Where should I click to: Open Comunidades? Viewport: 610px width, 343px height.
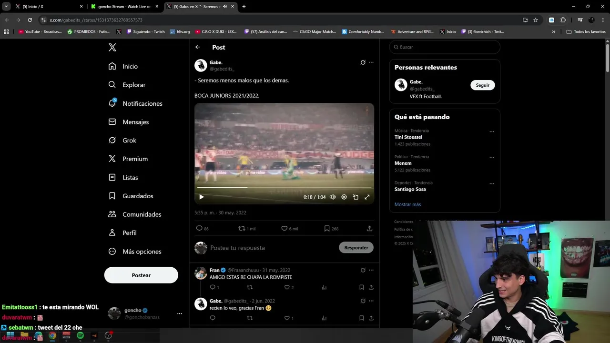[135, 214]
